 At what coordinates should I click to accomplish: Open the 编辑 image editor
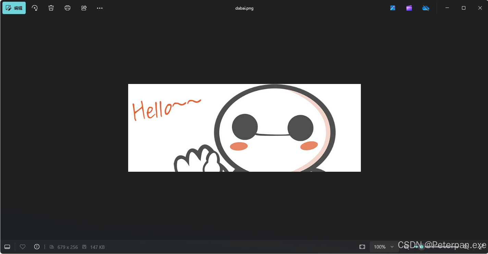[x=14, y=8]
